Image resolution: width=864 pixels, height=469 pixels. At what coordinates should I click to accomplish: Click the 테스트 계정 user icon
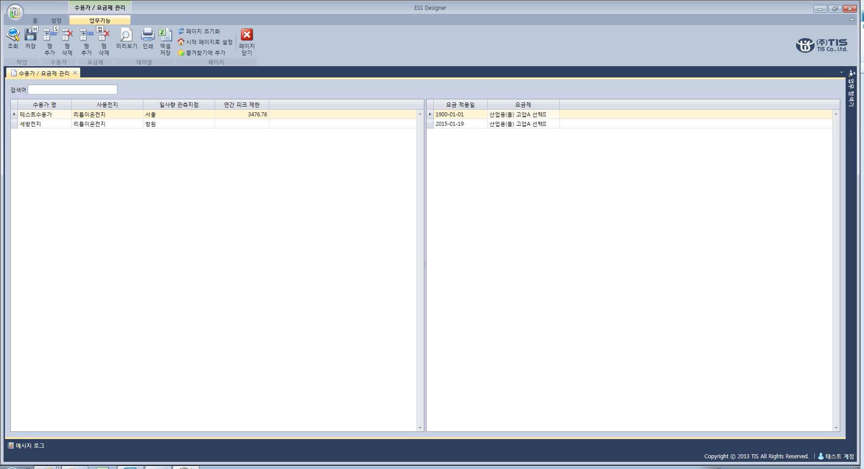[x=821, y=456]
